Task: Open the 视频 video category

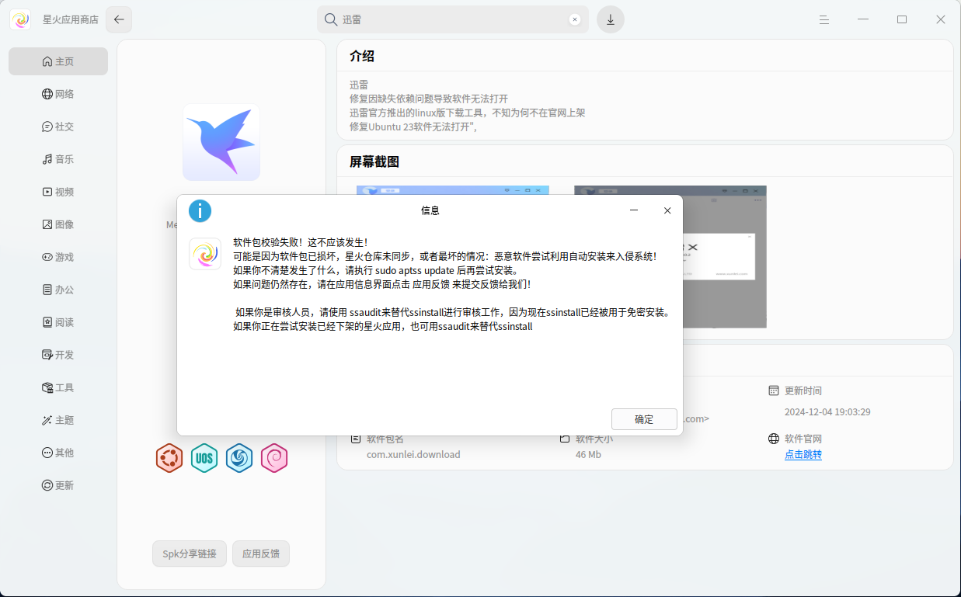Action: point(58,192)
